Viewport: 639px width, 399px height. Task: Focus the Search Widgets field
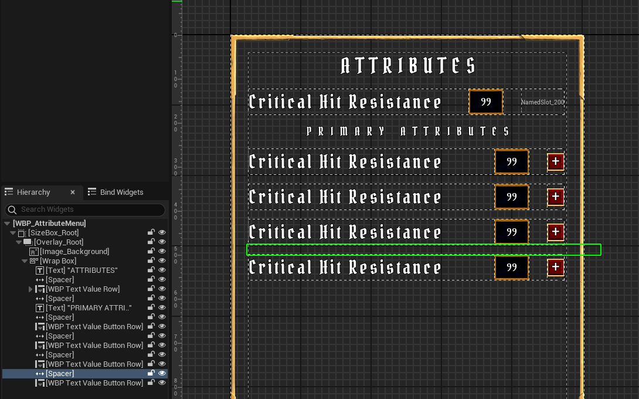click(85, 209)
